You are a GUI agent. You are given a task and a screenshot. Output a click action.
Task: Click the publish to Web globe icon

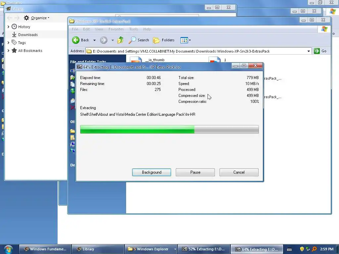pyautogui.click(x=73, y=91)
